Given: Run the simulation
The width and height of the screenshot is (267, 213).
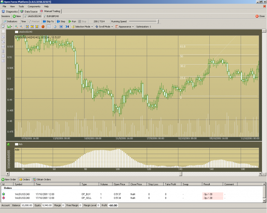Looking at the screenshot, I should (x=72, y=21).
